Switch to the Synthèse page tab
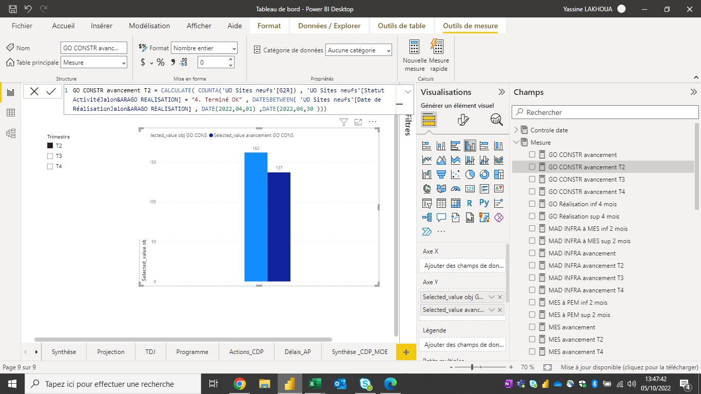 tap(64, 351)
